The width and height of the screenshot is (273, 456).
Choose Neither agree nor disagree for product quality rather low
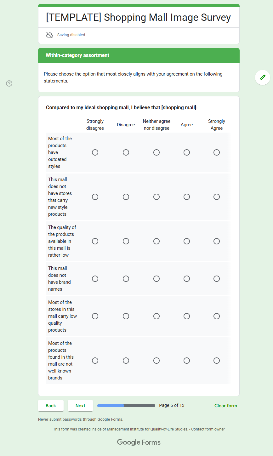(x=156, y=241)
